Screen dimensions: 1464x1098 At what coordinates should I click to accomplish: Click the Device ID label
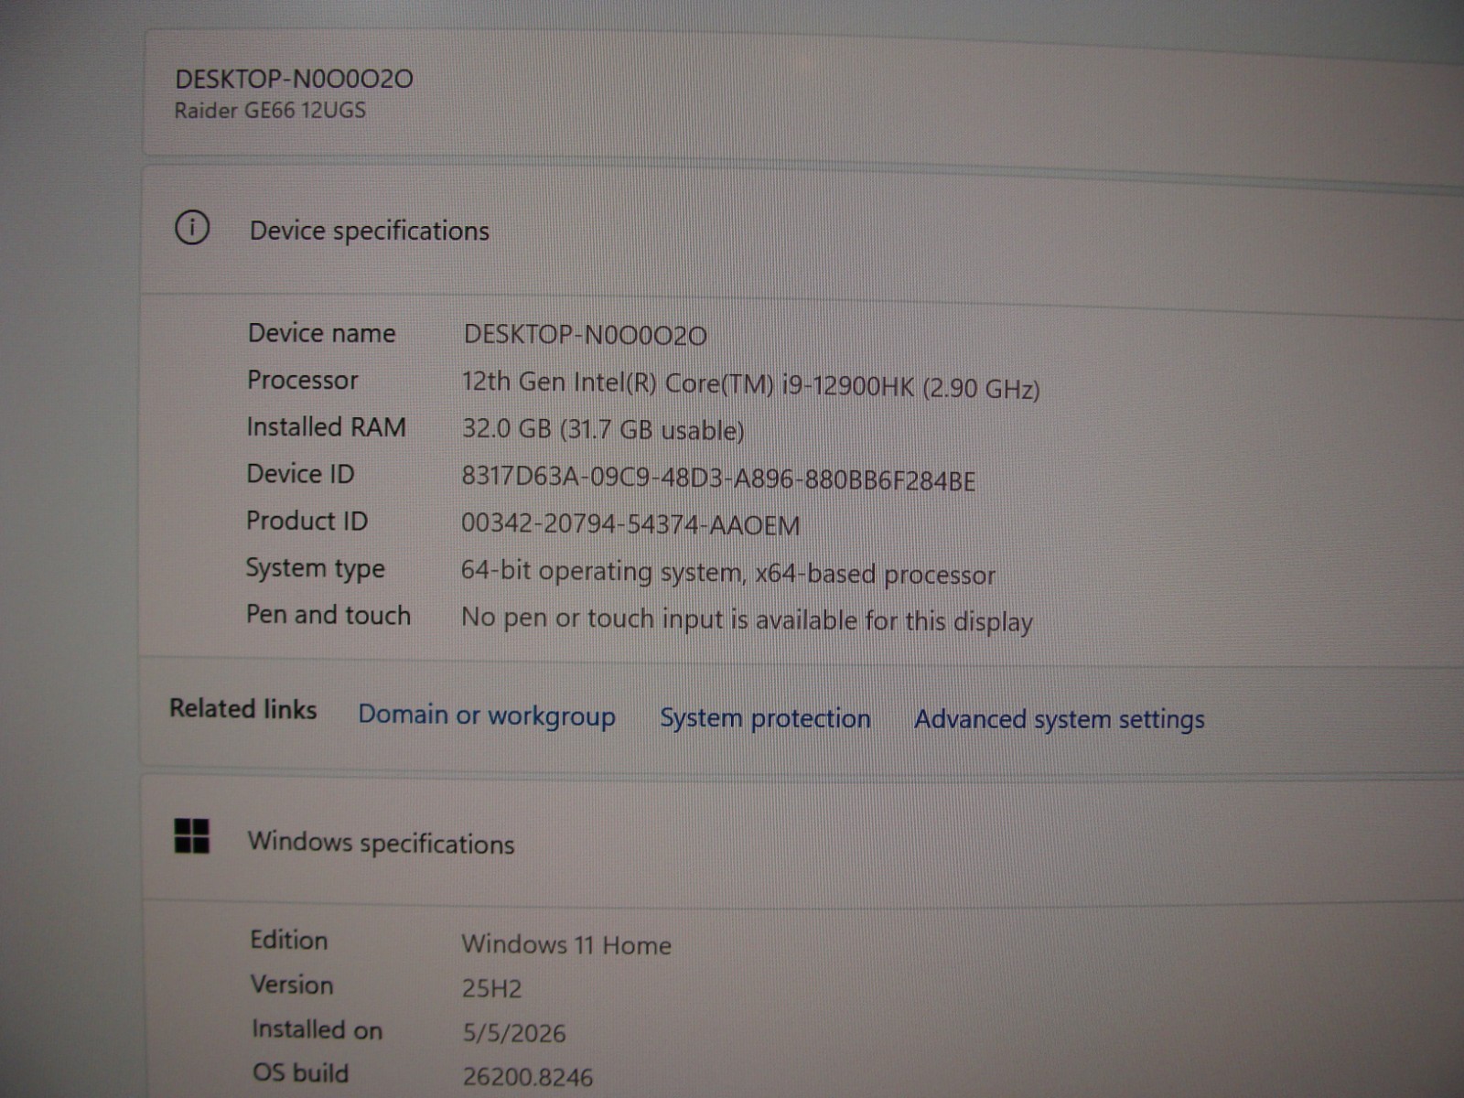(x=300, y=473)
